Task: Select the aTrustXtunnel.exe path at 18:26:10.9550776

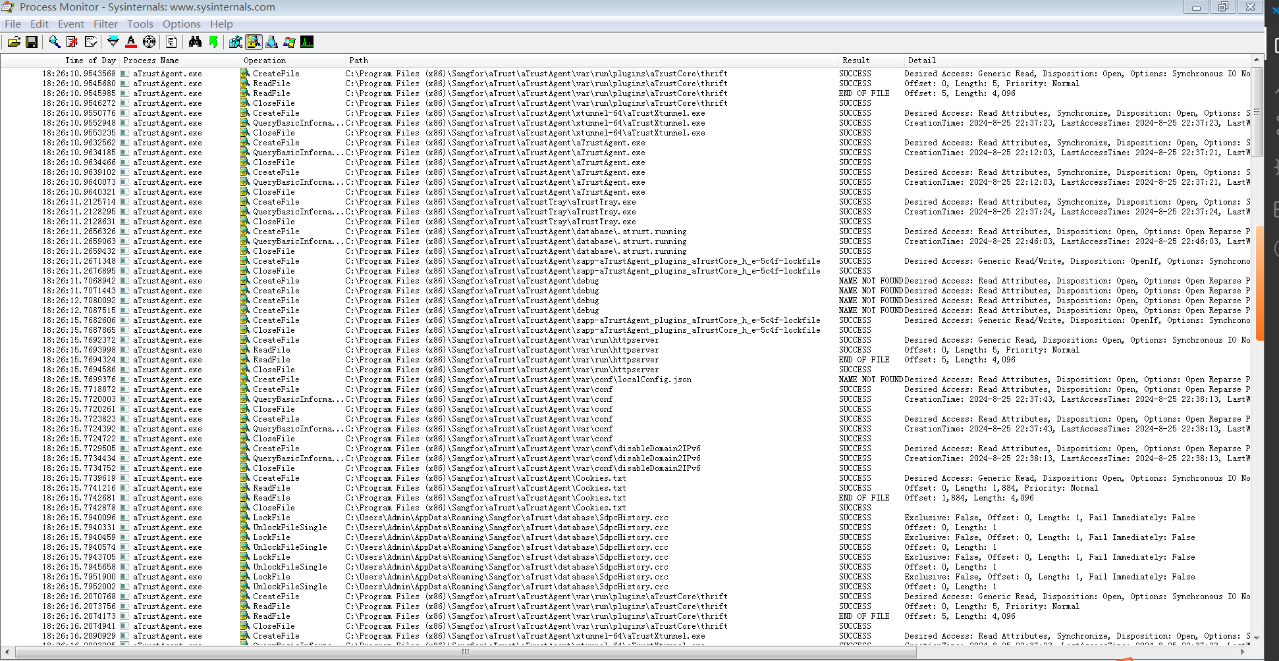Action: tap(525, 113)
